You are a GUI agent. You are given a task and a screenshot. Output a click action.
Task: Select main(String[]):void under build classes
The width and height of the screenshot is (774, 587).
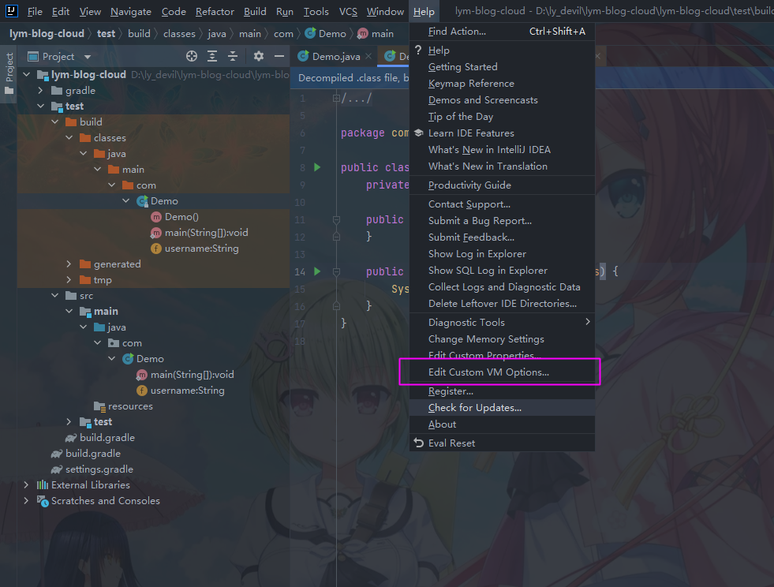(200, 233)
